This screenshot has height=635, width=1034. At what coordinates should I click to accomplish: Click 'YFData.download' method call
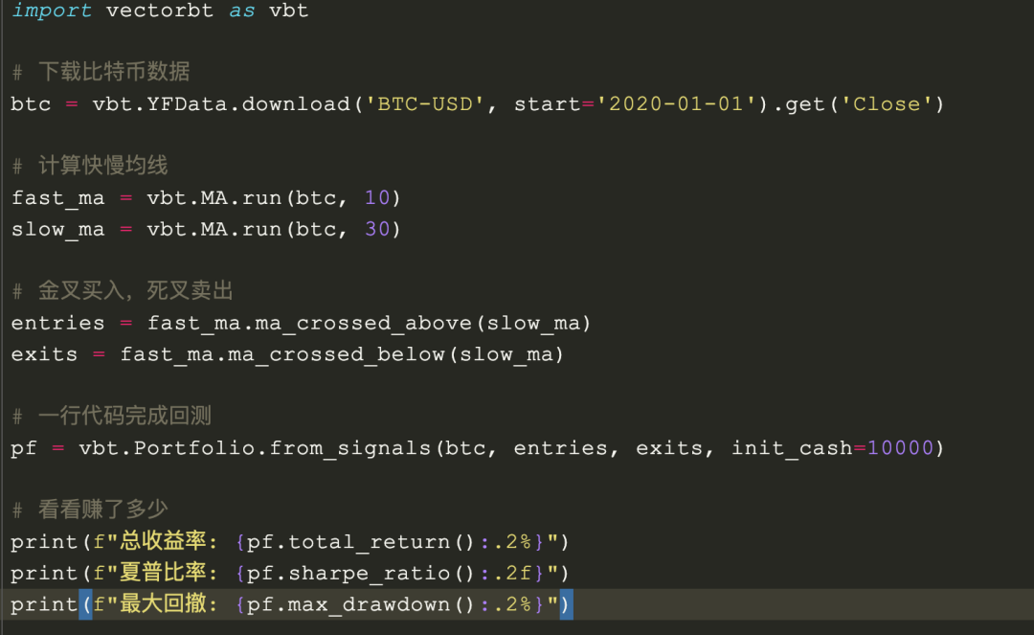(x=248, y=104)
